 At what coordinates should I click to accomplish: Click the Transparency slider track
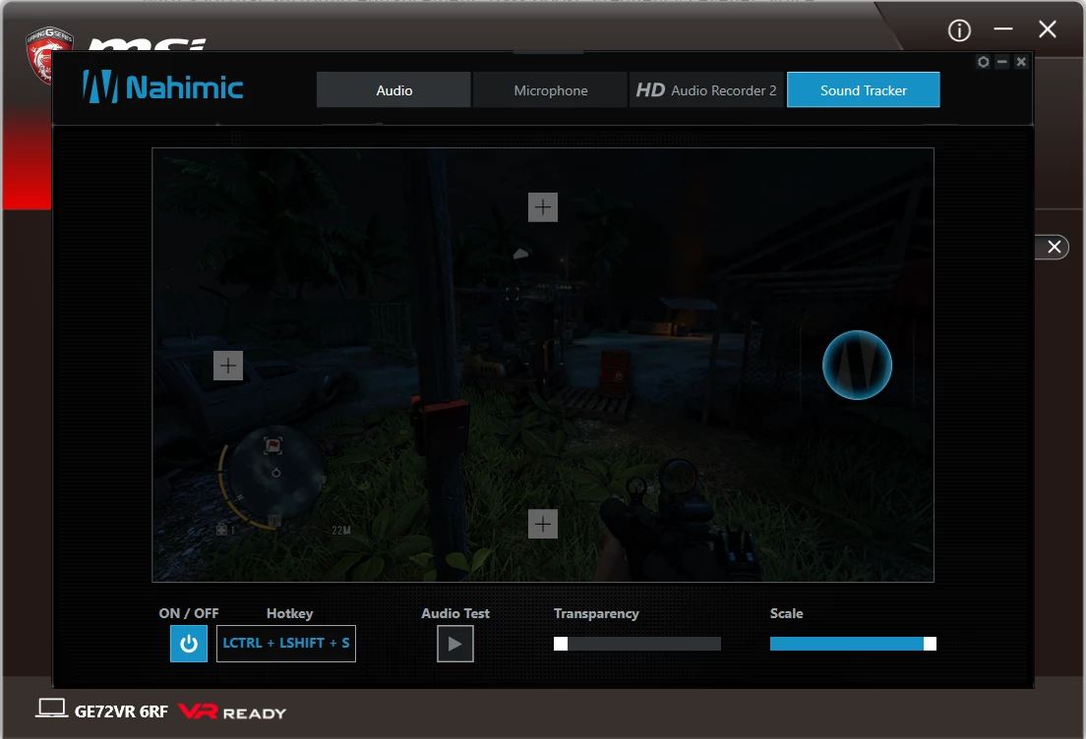[637, 645]
